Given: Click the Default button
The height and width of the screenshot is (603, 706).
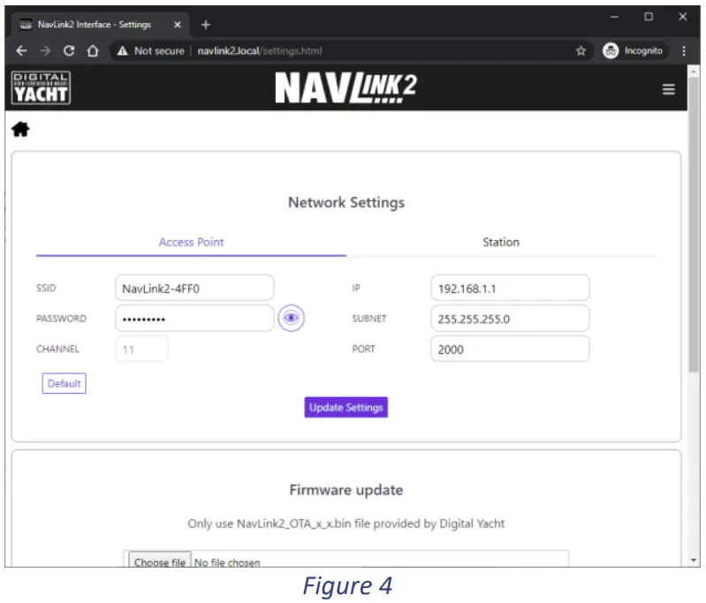Looking at the screenshot, I should click(64, 383).
